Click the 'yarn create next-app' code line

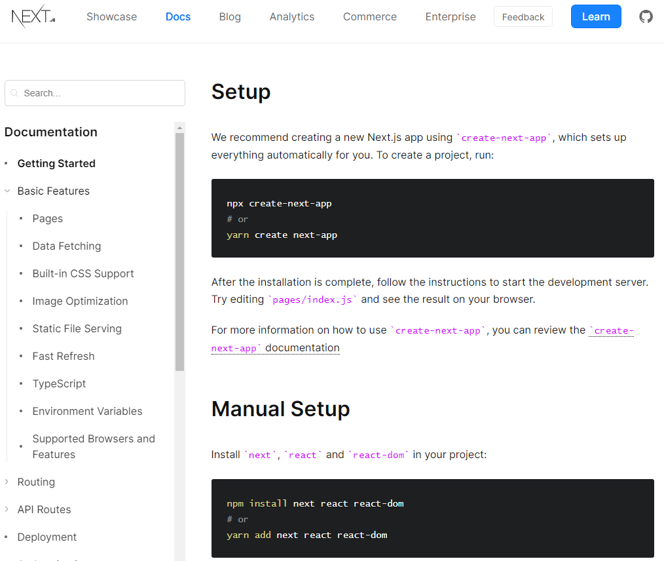tap(282, 235)
